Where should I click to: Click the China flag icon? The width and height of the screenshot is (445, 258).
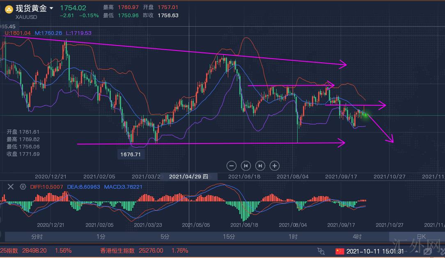tap(339, 251)
